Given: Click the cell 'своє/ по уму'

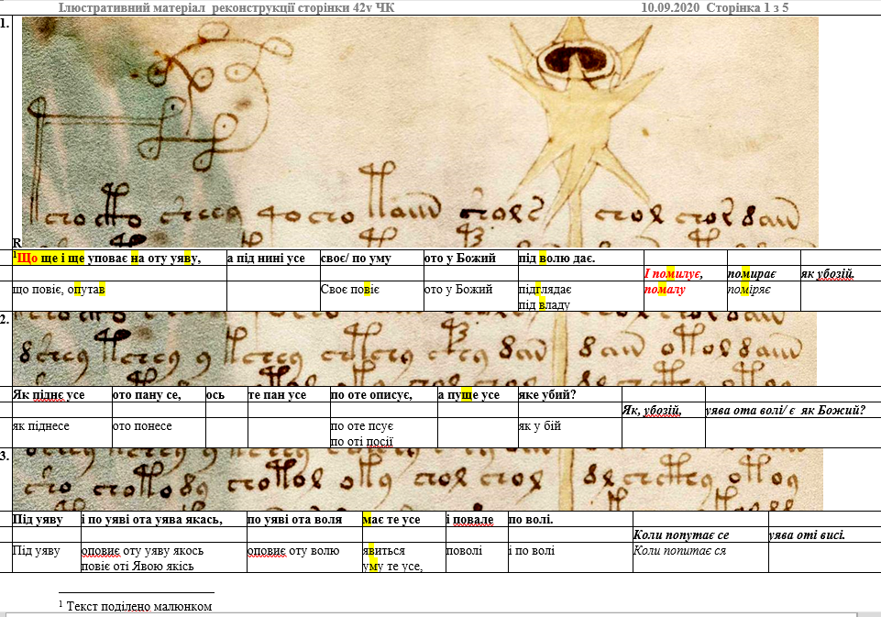Looking at the screenshot, I should tap(372, 258).
